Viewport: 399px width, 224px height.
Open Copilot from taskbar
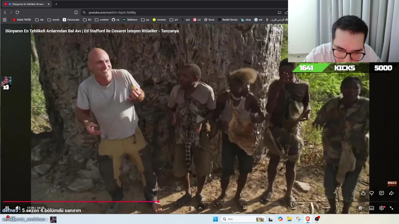[x=280, y=219]
